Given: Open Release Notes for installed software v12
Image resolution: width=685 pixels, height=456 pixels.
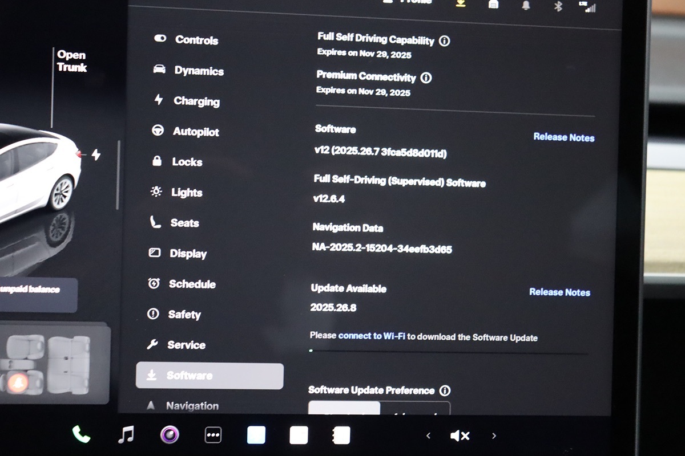Looking at the screenshot, I should (x=563, y=137).
